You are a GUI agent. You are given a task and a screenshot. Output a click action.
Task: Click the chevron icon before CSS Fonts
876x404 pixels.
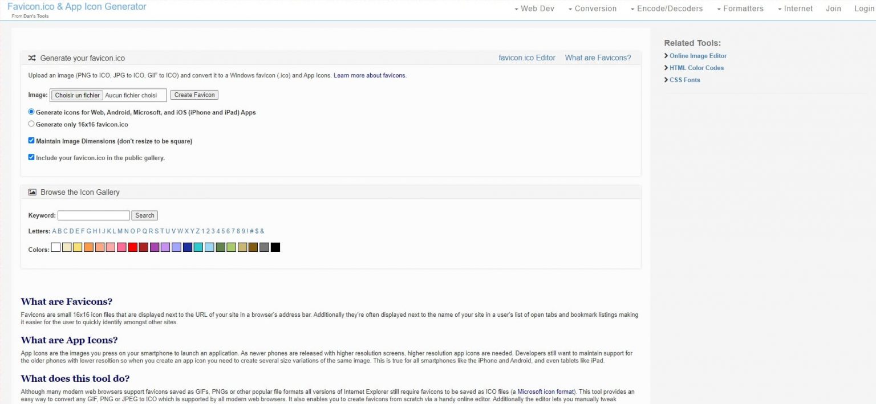pos(666,80)
